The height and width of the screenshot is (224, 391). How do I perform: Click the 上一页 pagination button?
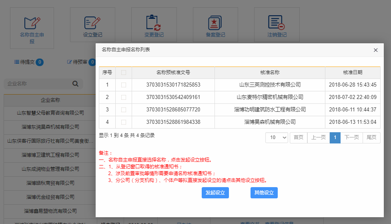[319, 137]
